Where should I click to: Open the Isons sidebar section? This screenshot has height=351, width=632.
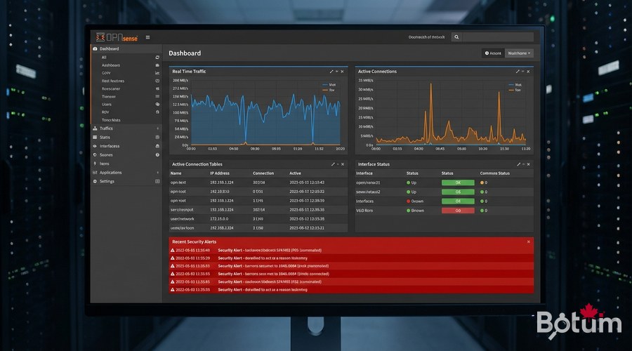point(105,164)
